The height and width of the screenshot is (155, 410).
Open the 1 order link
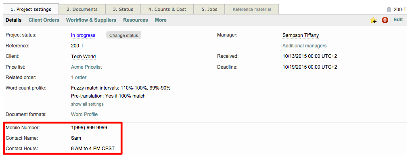click(79, 77)
